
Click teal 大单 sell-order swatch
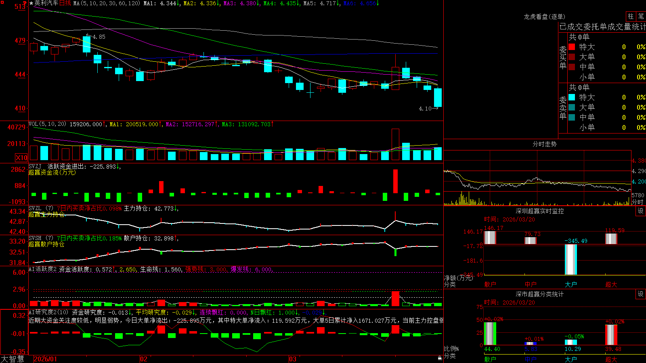[x=572, y=107]
